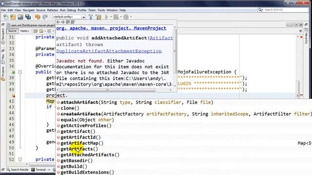Select getBasedir() completion entry

[x=75, y=160]
